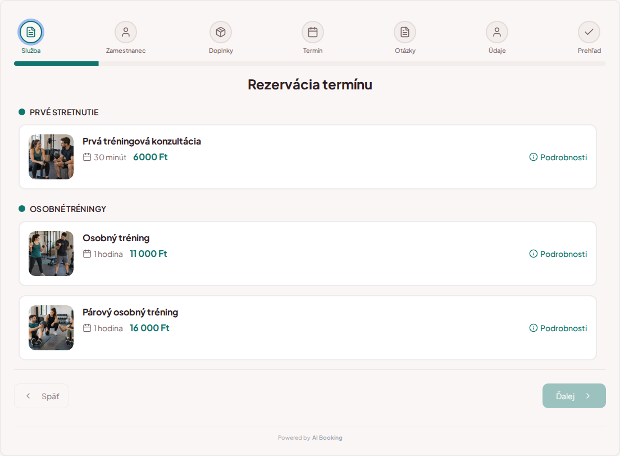The width and height of the screenshot is (620, 456).
Task: Go back with the Späť button
Action: pyautogui.click(x=42, y=396)
